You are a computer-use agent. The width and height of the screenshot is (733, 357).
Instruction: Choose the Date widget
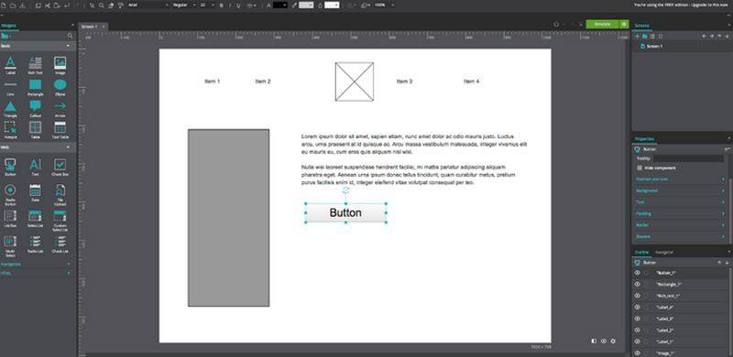point(35,193)
